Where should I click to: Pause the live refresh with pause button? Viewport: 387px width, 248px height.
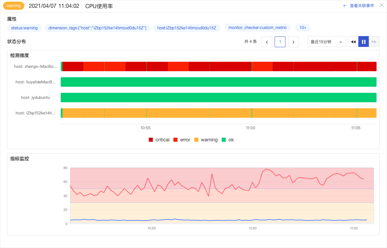364,42
